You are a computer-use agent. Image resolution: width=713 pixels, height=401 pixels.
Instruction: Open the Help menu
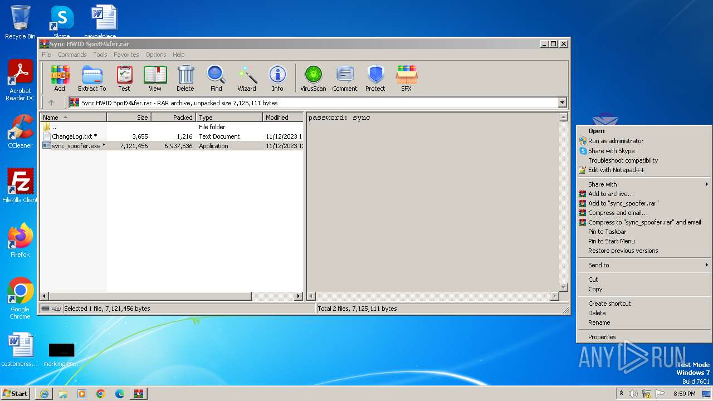tap(178, 55)
